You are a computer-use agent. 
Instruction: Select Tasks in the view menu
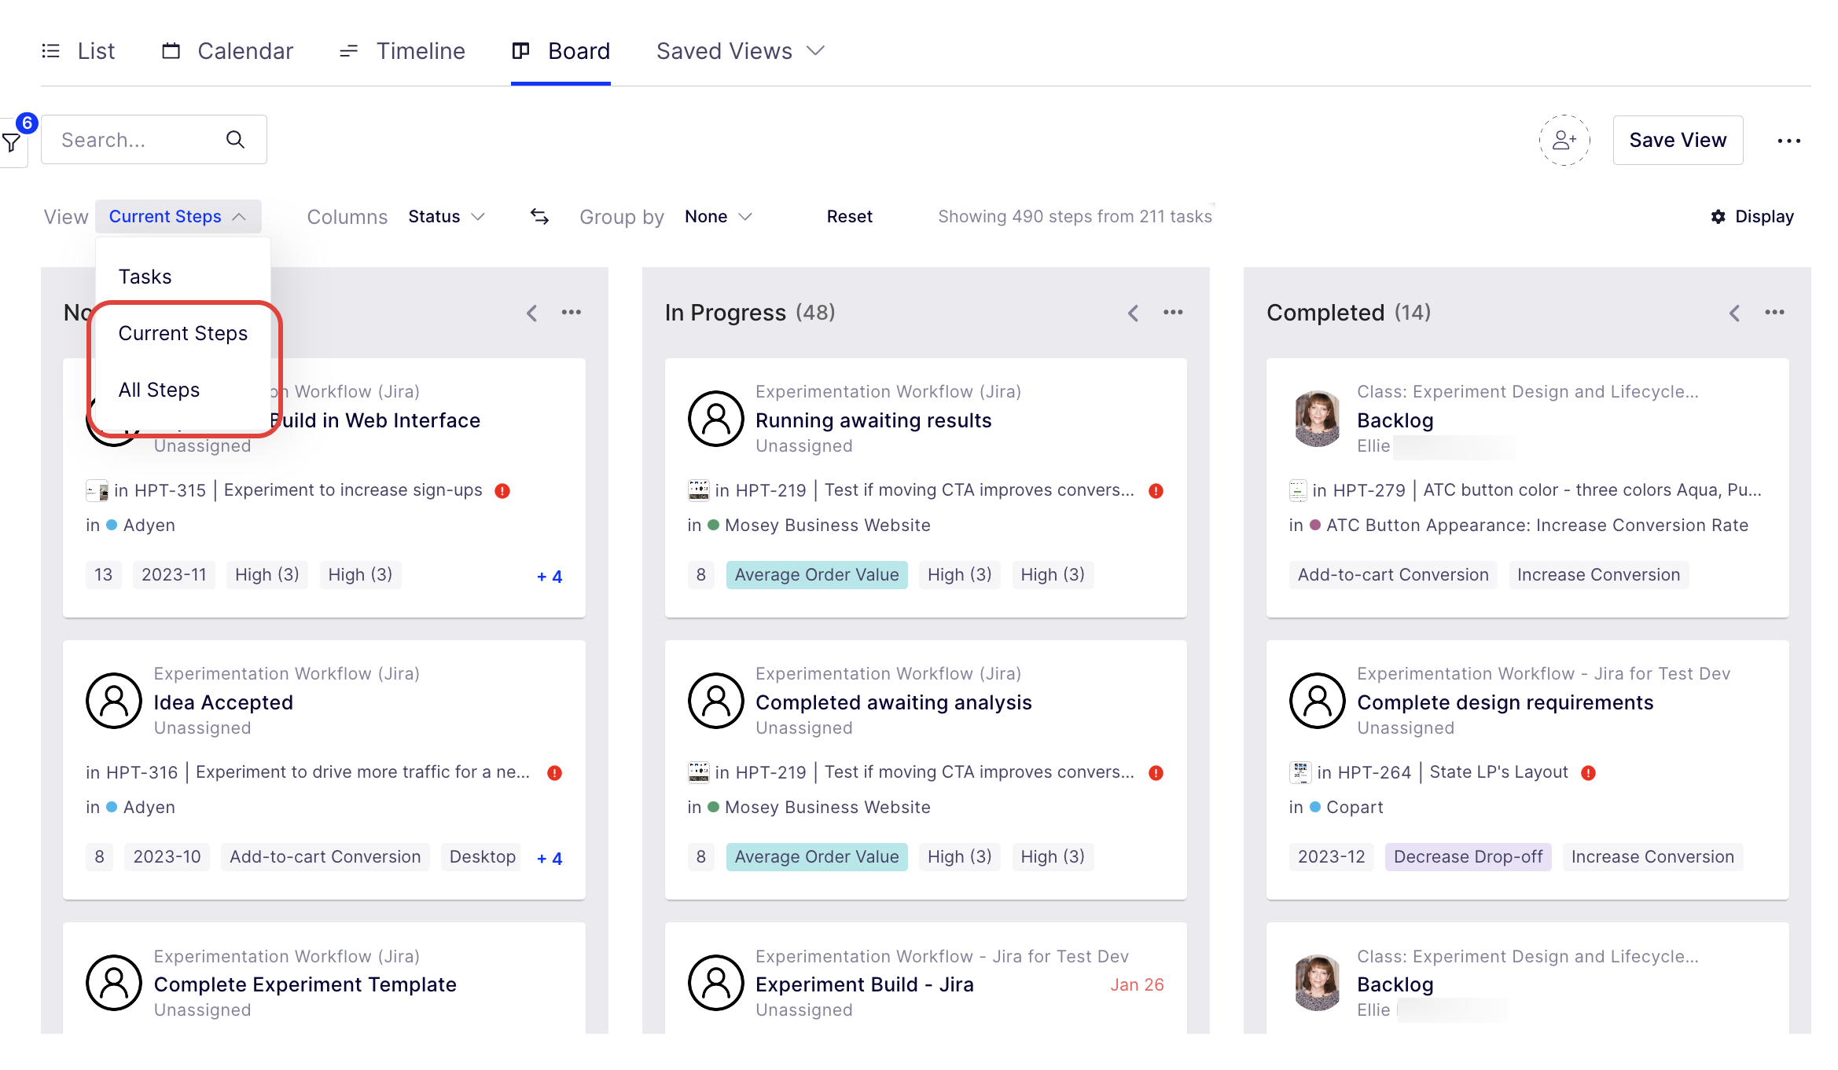tap(145, 277)
